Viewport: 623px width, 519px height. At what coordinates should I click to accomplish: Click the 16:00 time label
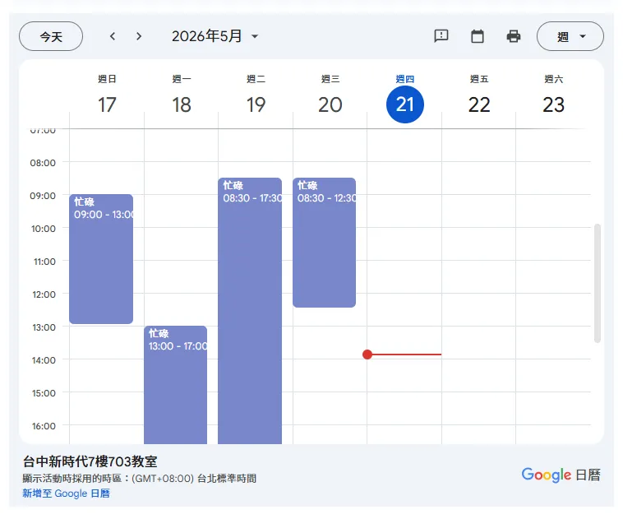[44, 426]
